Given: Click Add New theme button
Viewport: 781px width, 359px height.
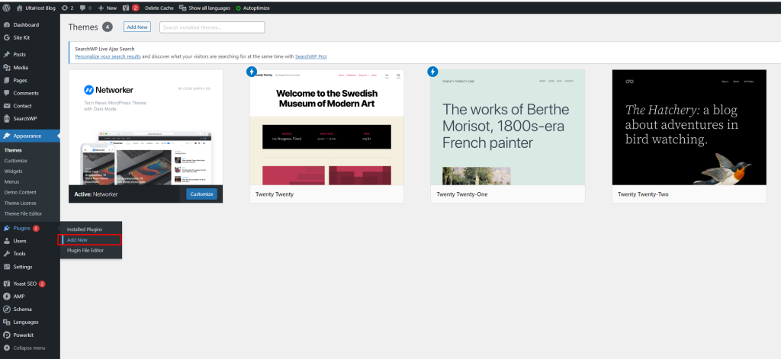Looking at the screenshot, I should click(x=137, y=27).
